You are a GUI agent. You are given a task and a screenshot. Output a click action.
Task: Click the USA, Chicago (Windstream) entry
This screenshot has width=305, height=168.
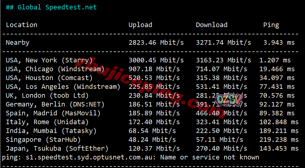click(x=55, y=69)
